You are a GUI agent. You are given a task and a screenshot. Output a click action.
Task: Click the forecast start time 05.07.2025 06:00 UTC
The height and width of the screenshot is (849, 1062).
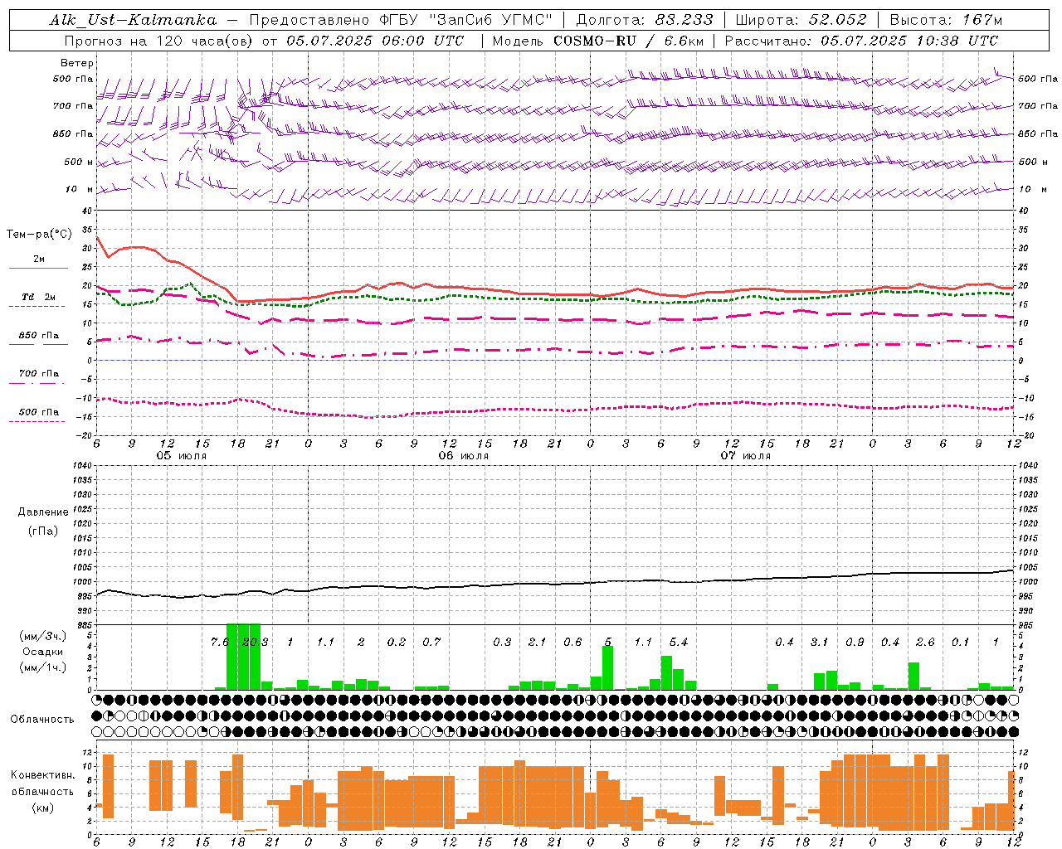click(x=375, y=41)
